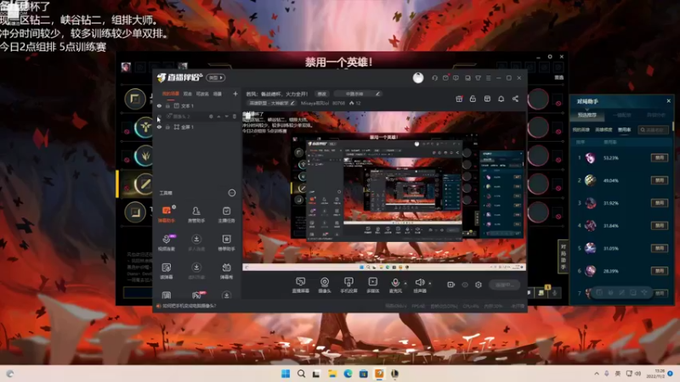
Task: Move the selected source down with arrow
Action: tap(227, 116)
